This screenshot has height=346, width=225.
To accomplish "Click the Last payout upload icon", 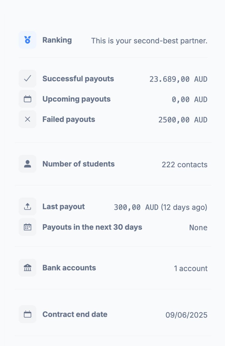I will (x=27, y=206).
